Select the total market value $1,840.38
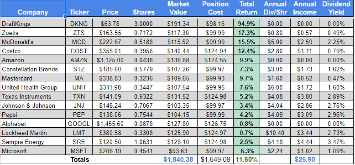Screen dimensions: 355x165 (178, 160)
